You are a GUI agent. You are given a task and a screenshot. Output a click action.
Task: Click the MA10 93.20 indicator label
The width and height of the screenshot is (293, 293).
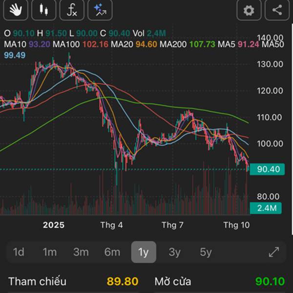pyautogui.click(x=27, y=44)
